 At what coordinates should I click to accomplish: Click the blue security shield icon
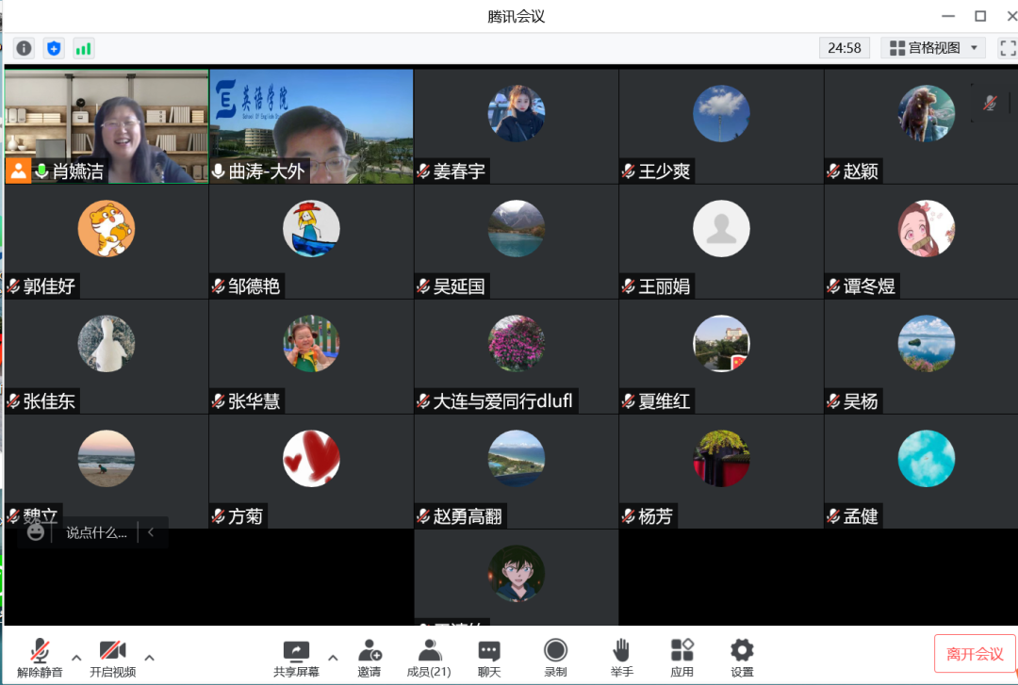coord(54,48)
